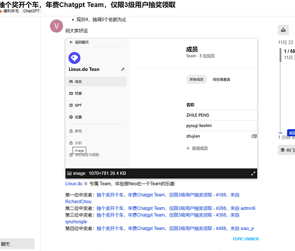Click the GPT sidebar icon
Screen dimensions: 295x251
(x=71, y=105)
